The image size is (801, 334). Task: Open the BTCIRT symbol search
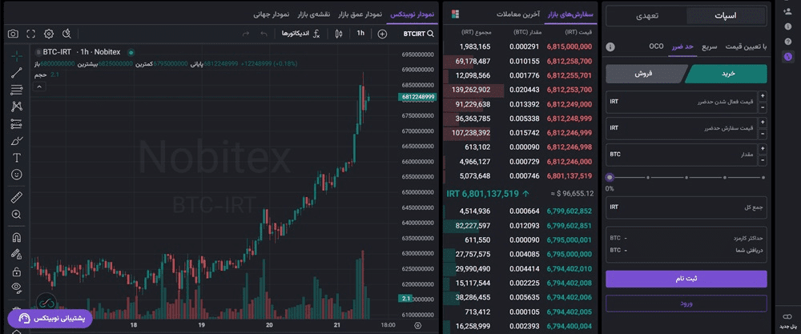(x=419, y=34)
